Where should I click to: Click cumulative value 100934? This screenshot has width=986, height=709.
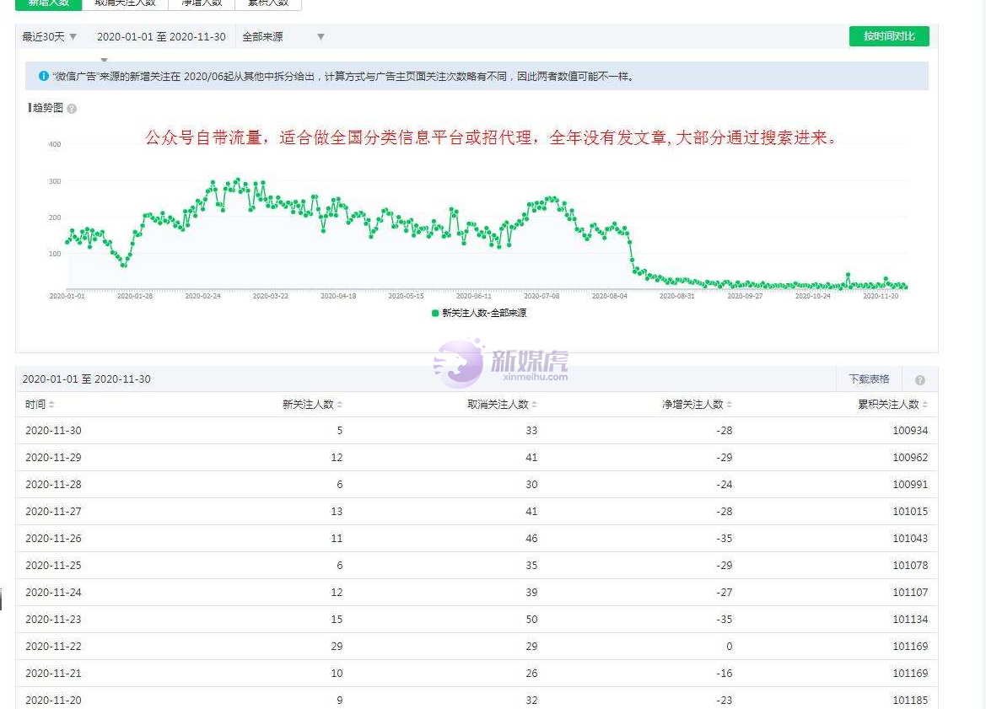coord(910,431)
